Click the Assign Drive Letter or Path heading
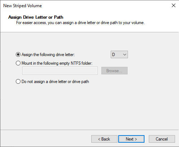The image size is (179, 147). 36,17
